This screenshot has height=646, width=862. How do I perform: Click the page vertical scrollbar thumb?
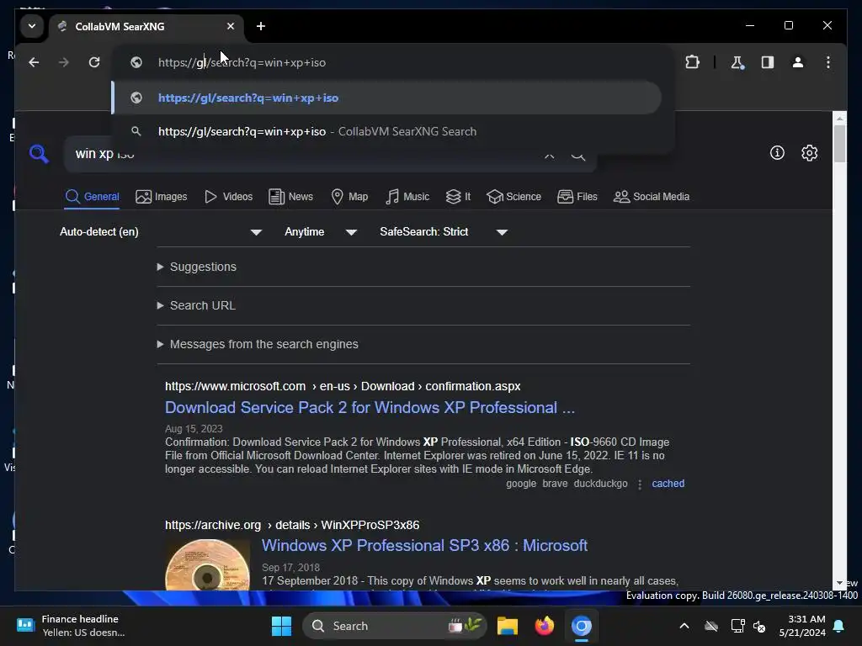coord(839,143)
